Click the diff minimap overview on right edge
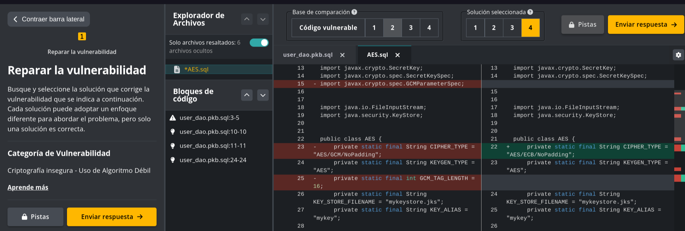The width and height of the screenshot is (685, 231). 679,148
